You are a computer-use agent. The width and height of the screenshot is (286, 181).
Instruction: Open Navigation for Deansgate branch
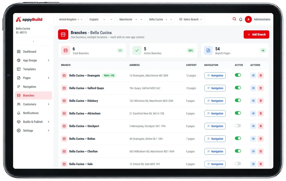click(x=215, y=76)
